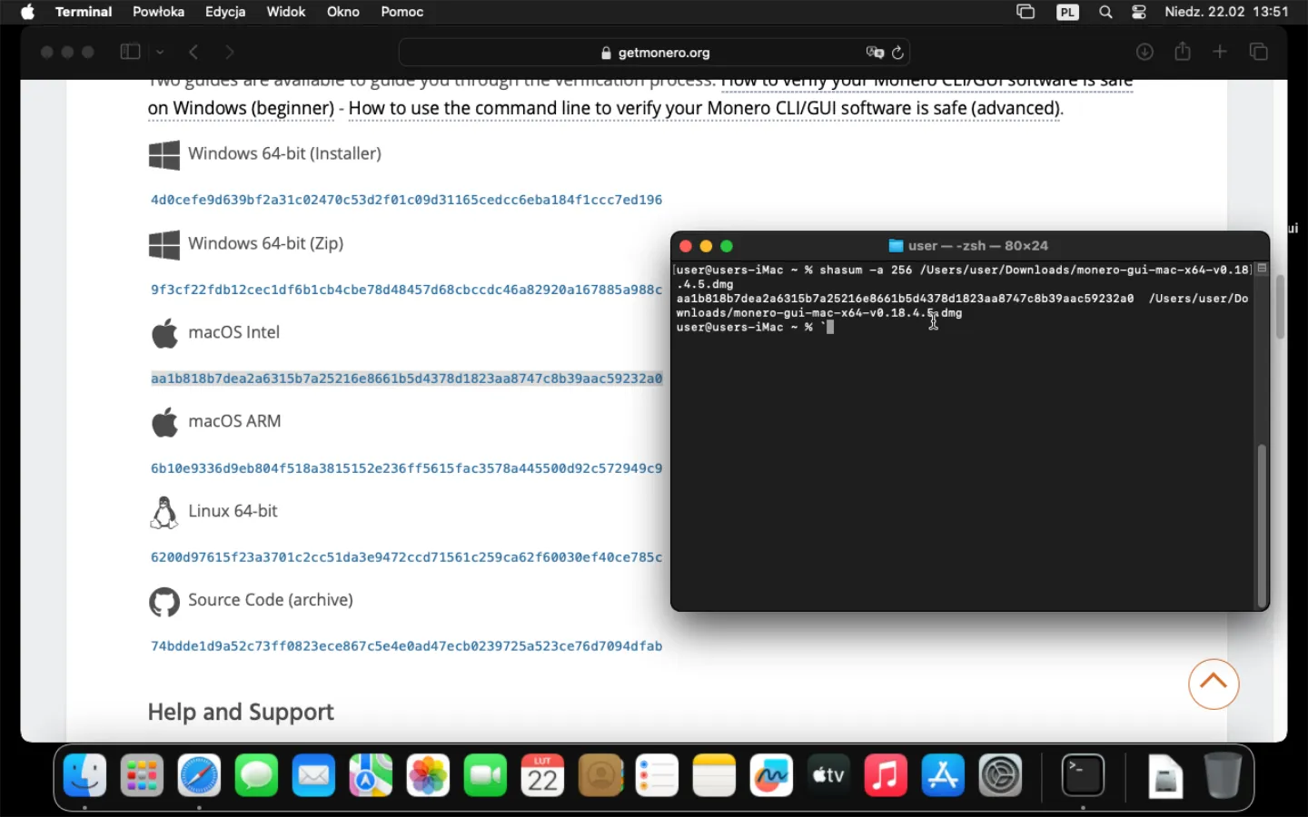Image resolution: width=1308 pixels, height=817 pixels.
Task: Show Safari downloads
Action: click(1144, 52)
